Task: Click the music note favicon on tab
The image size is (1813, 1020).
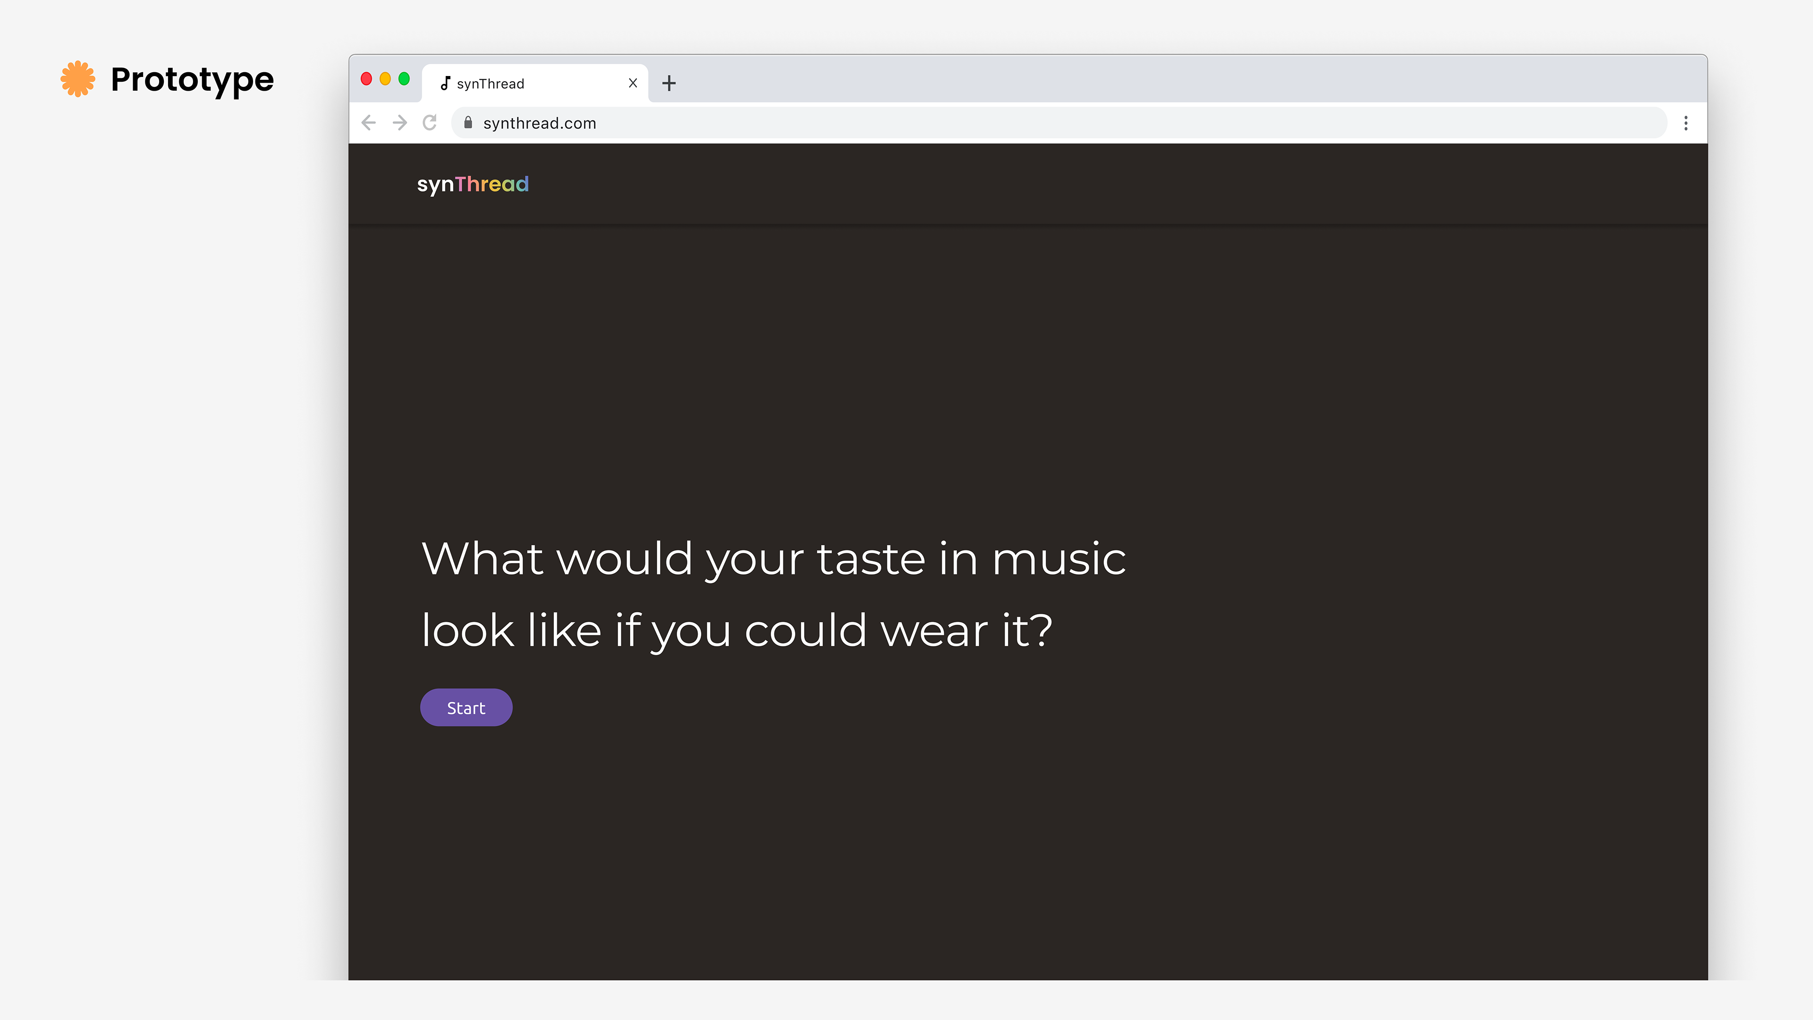Action: [x=445, y=84]
